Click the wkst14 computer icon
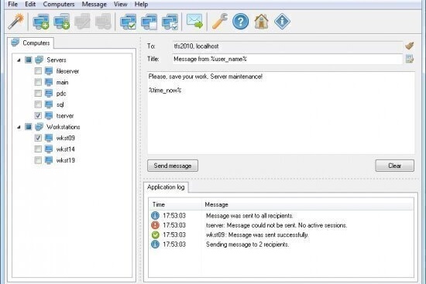The image size is (426, 284). coord(49,149)
